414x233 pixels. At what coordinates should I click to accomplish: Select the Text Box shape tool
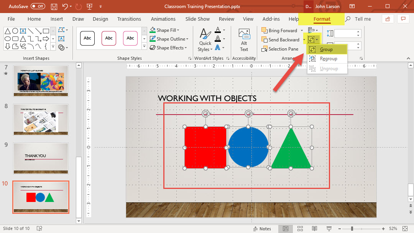tap(23, 31)
